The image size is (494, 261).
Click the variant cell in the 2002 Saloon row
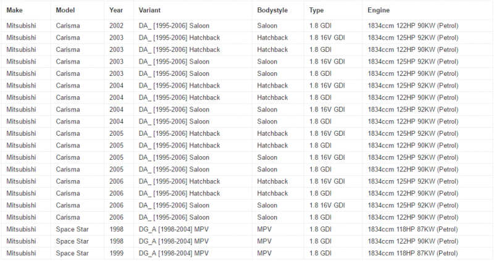pyautogui.click(x=174, y=25)
